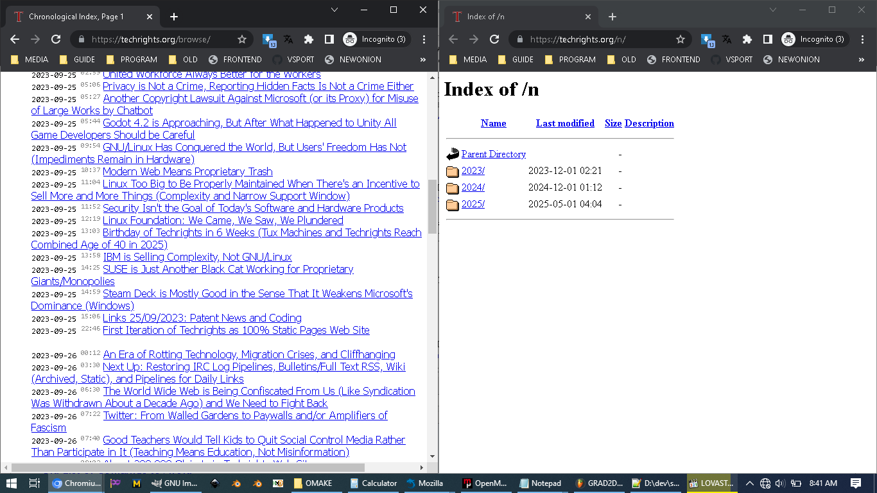The height and width of the screenshot is (493, 877).
Task: Open the Chrome three-dot menu in right window
Action: [x=863, y=39]
